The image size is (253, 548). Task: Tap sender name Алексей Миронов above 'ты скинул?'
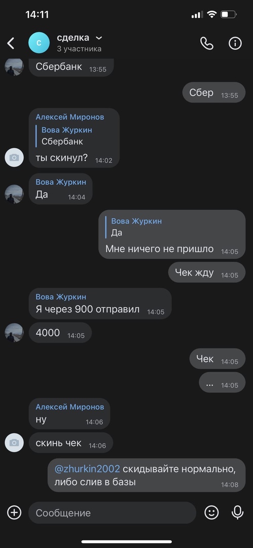click(70, 117)
